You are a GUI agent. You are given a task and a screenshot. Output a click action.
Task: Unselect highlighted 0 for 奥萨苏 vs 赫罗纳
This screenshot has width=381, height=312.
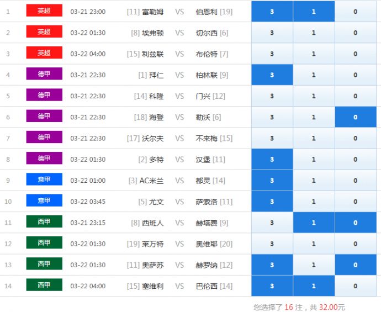pyautogui.click(x=355, y=265)
